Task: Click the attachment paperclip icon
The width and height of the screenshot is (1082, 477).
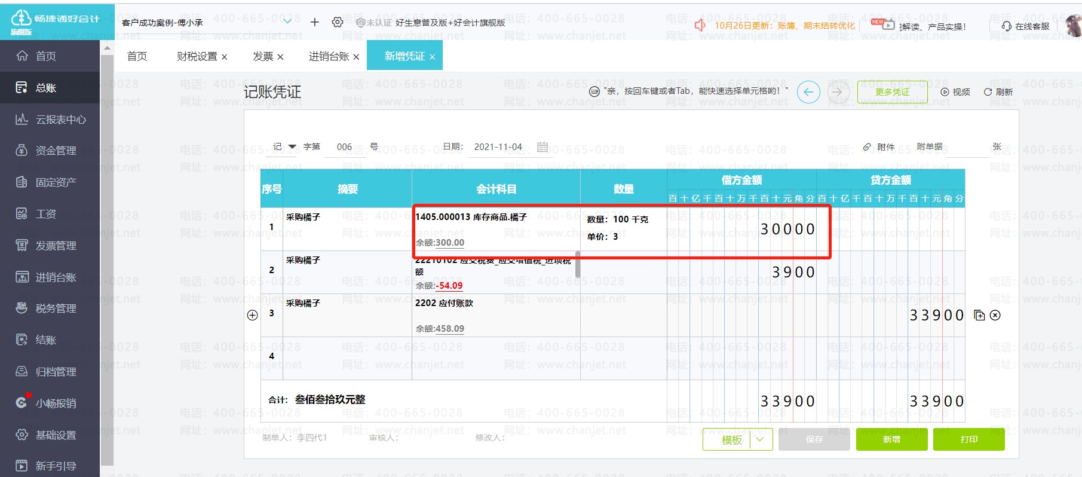Action: pyautogui.click(x=867, y=147)
